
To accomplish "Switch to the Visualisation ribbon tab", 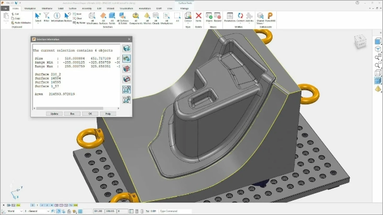I will 126,8.
